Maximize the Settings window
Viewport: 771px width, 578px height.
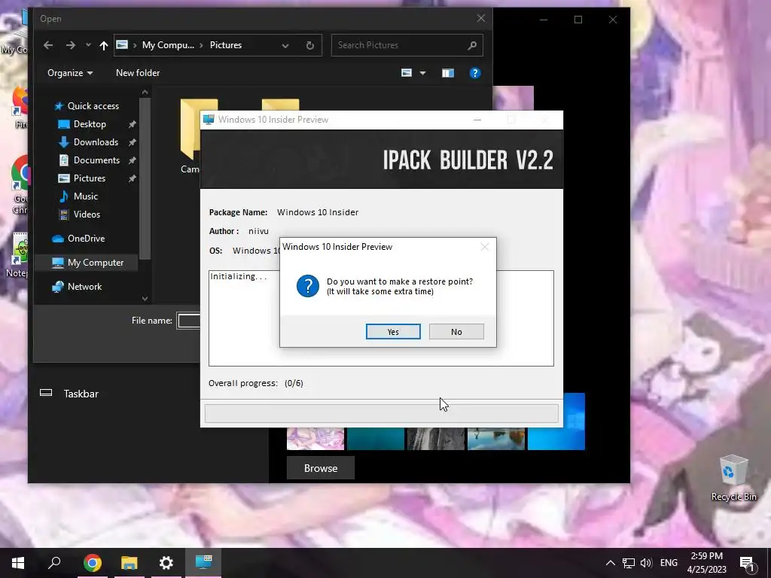click(578, 20)
